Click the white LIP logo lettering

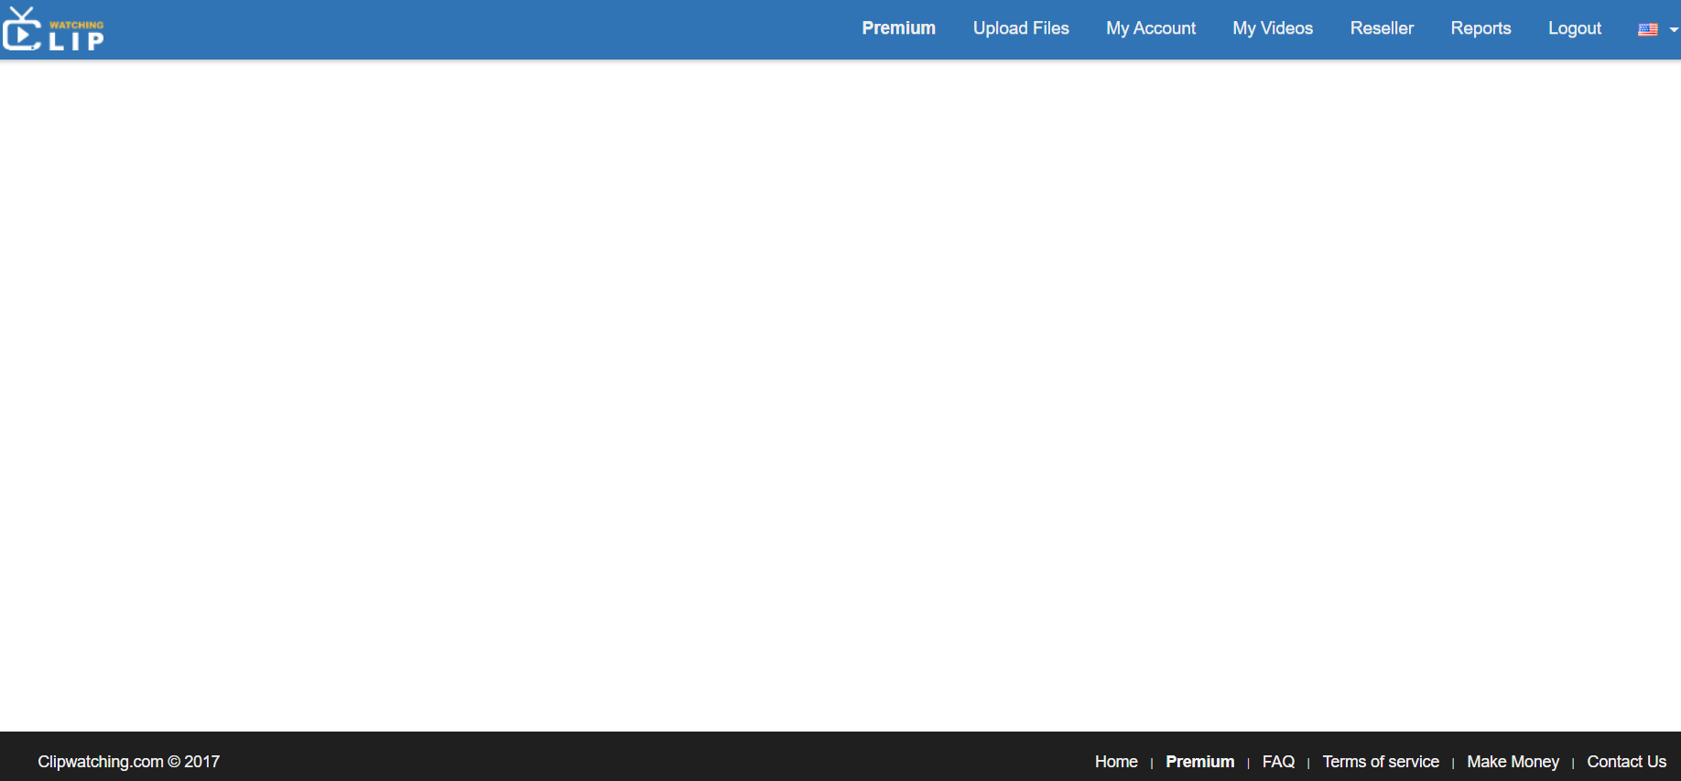(77, 41)
